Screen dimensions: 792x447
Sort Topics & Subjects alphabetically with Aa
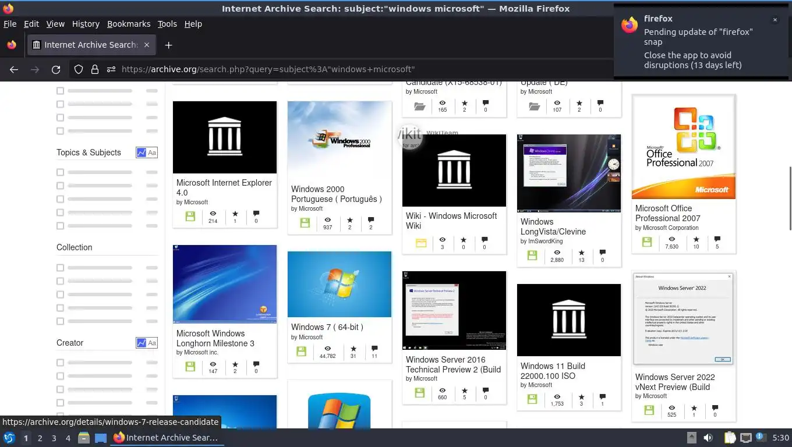(152, 152)
